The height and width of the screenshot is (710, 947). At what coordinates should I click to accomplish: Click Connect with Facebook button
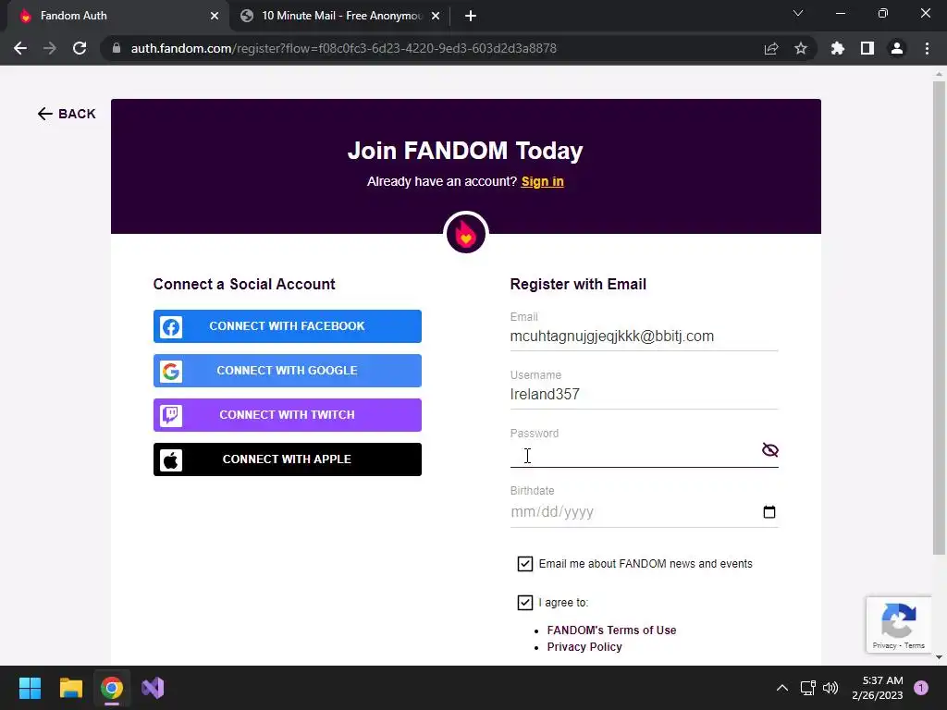point(288,326)
